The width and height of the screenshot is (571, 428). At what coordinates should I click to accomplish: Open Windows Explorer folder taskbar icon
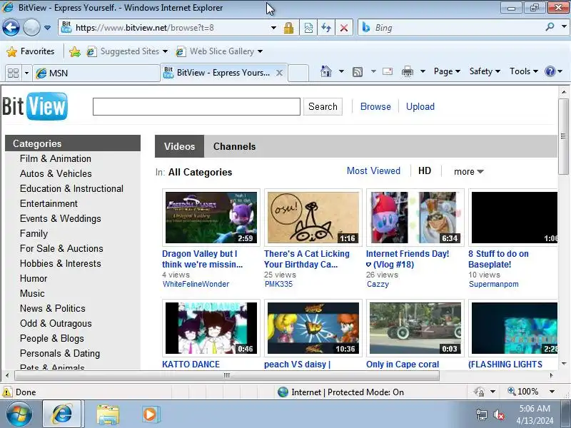click(108, 414)
